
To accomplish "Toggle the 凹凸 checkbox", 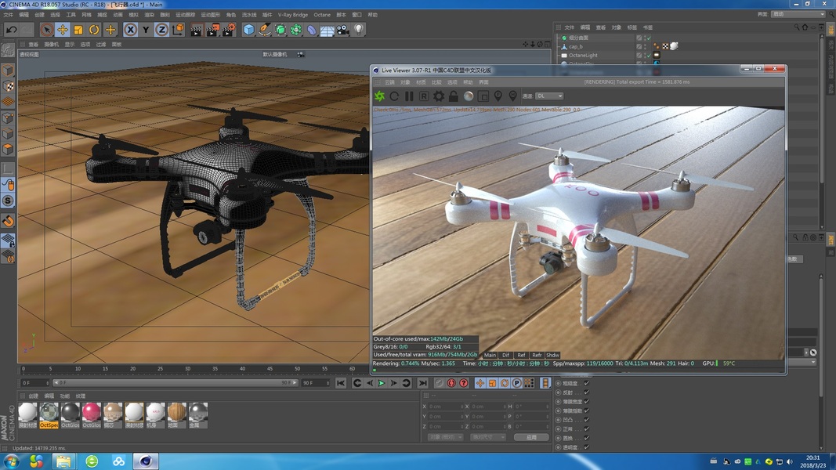I will coord(587,420).
